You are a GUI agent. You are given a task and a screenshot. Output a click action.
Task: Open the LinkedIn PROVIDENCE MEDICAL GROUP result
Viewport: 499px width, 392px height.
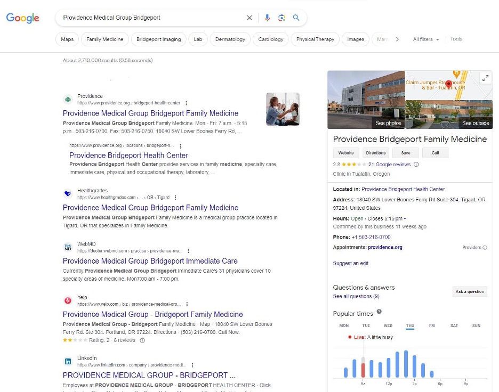(149, 375)
